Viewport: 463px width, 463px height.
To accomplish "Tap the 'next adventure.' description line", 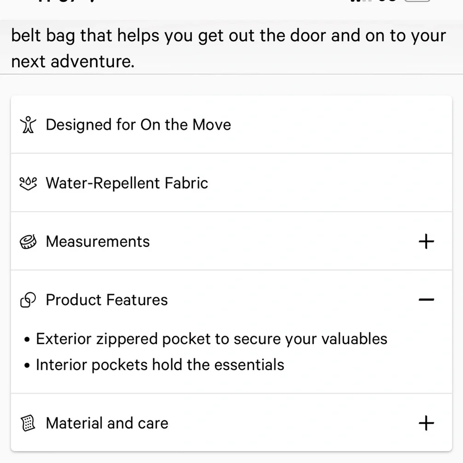I will 73,61.
